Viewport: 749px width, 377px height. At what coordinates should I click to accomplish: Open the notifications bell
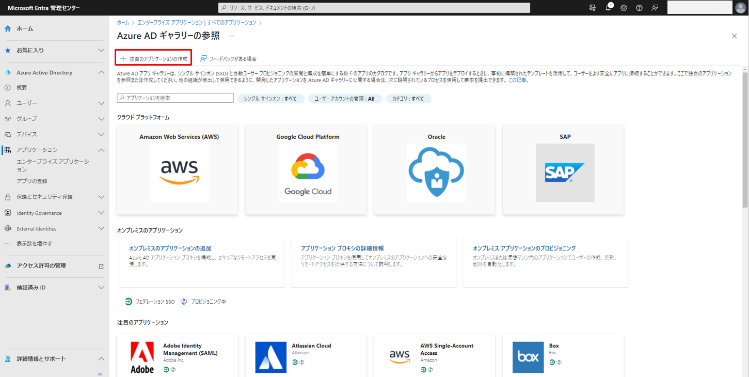point(609,8)
